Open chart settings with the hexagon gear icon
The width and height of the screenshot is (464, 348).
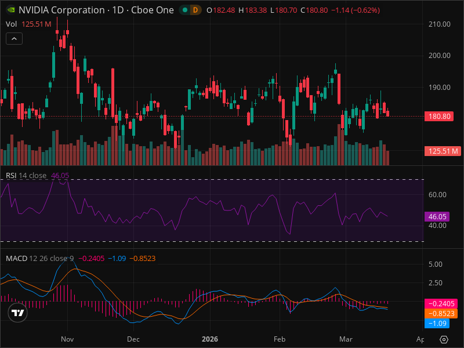click(x=444, y=339)
